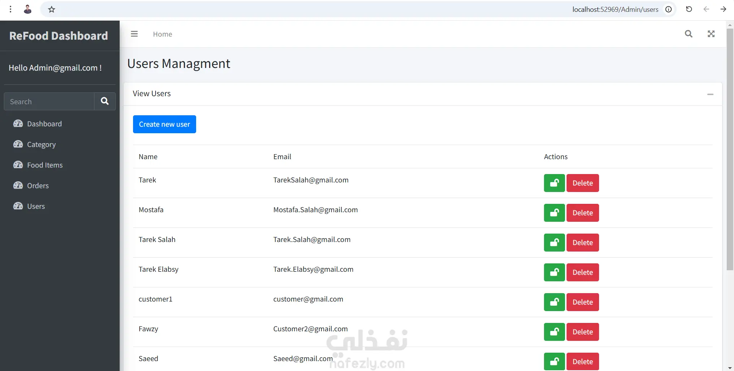
Task: Click the Customer2@gmail.com email cell
Action: click(x=310, y=329)
